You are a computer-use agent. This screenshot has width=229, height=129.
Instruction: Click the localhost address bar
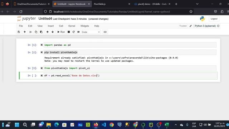112,11
